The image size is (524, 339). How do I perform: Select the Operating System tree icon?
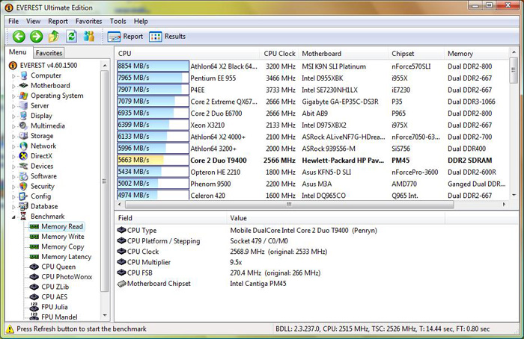coord(24,96)
